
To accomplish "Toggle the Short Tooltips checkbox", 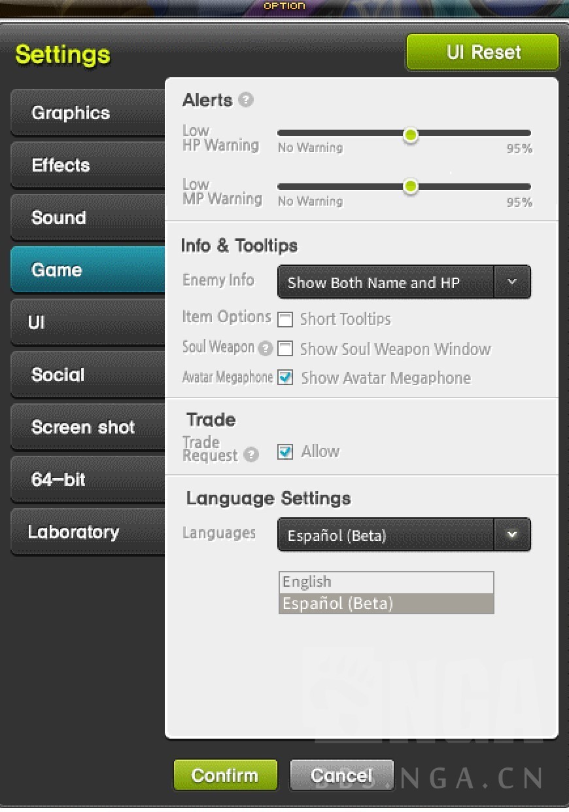I will (285, 320).
